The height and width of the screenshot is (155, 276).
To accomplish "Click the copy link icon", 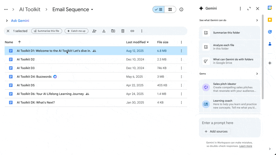I will 132,31.
